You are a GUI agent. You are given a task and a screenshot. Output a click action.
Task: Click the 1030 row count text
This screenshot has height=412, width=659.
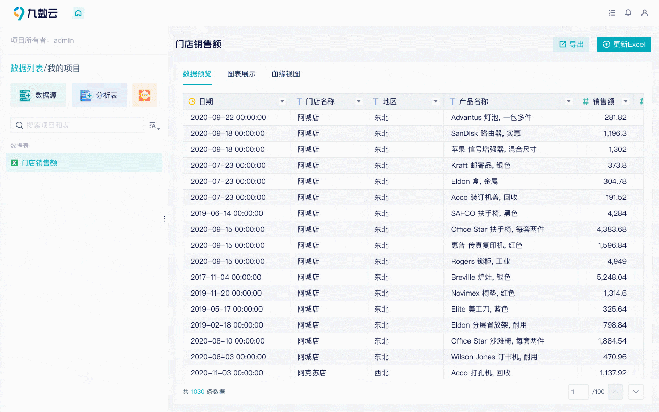click(x=198, y=392)
